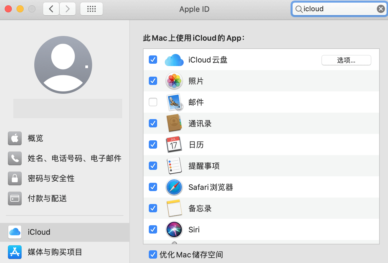This screenshot has width=388, height=263.
Task: Disable 优化 Mac 储存空间 checkbox
Action: coord(153,254)
